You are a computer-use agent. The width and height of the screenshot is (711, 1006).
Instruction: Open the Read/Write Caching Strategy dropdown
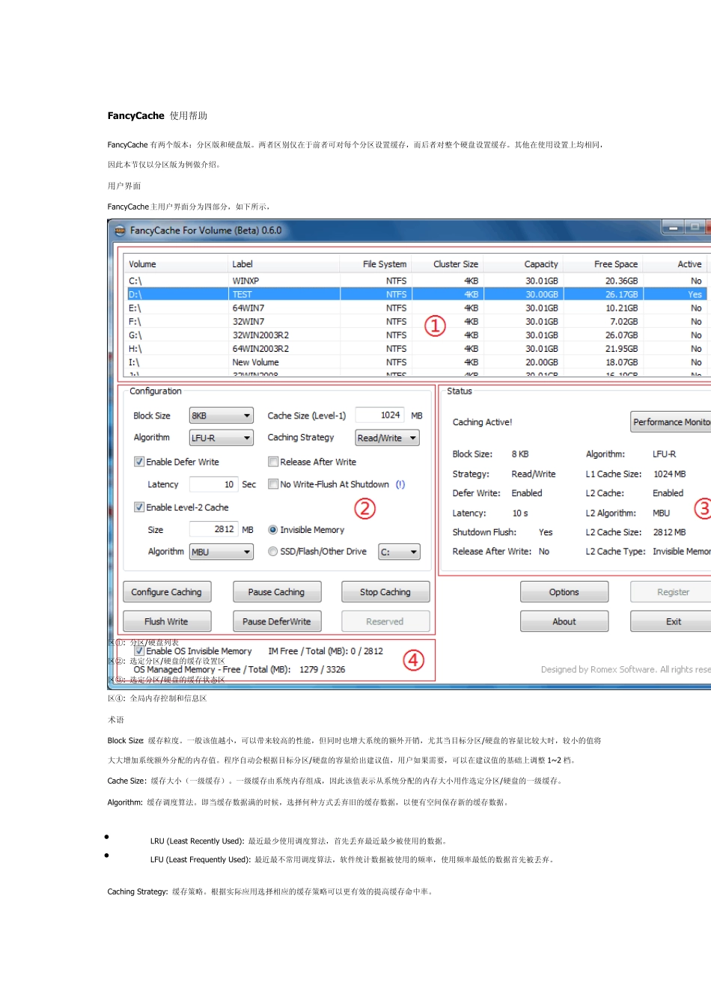[387, 438]
